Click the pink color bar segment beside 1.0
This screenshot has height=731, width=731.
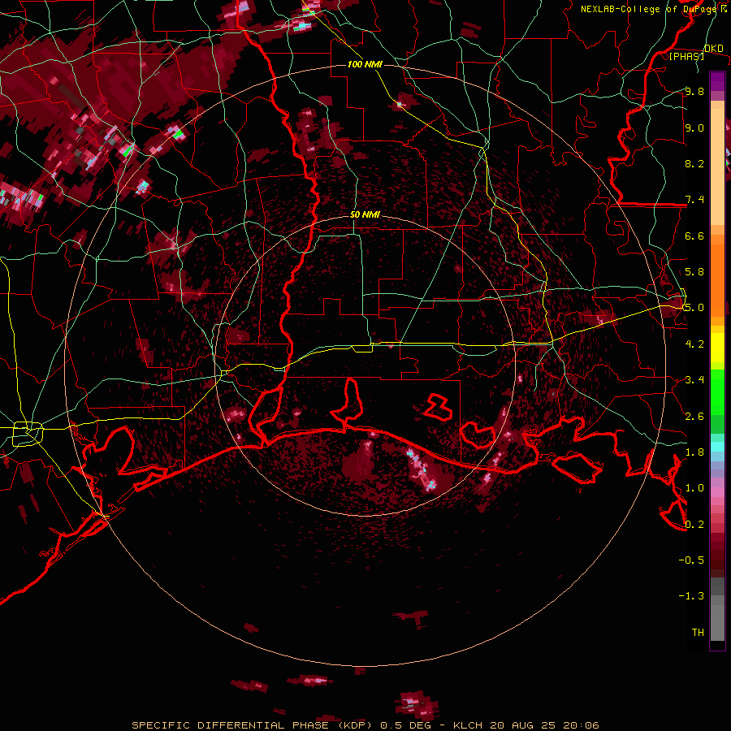point(717,492)
